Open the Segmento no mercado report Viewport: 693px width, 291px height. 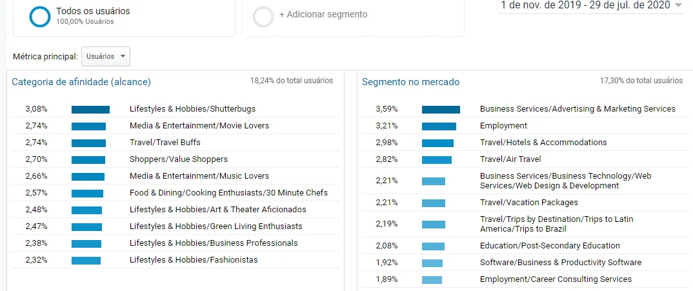point(410,82)
